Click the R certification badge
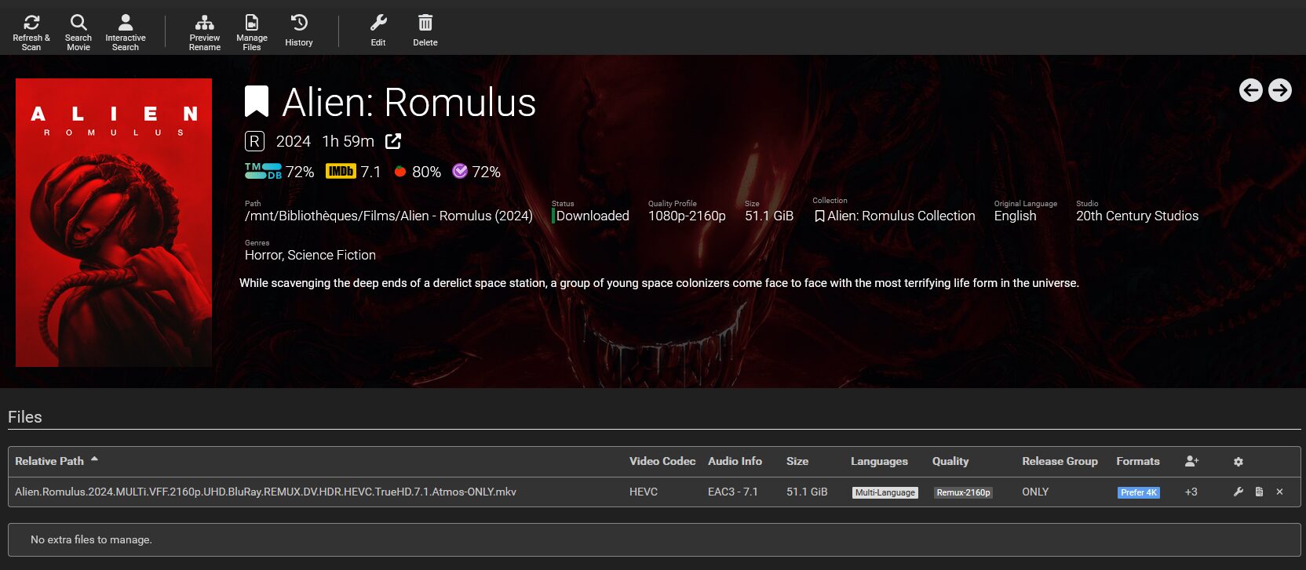 click(x=254, y=141)
